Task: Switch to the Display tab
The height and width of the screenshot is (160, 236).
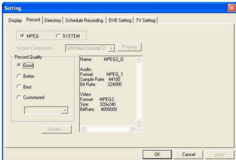Action: pos(15,20)
